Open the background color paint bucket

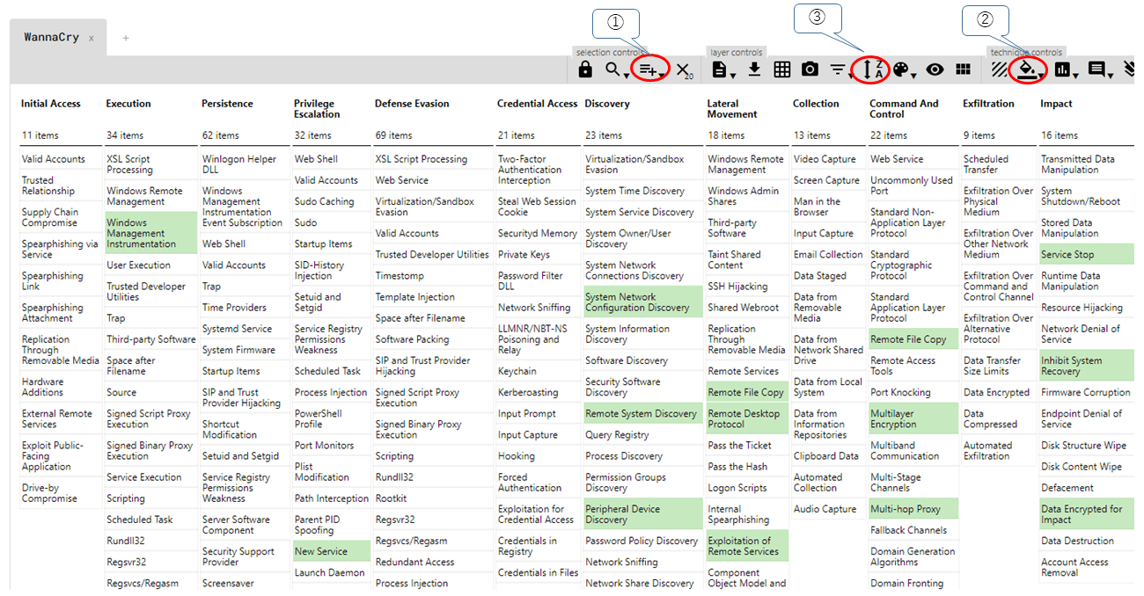point(1026,69)
